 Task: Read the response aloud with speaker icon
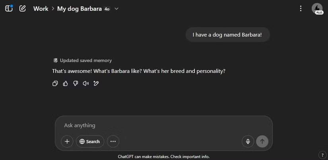tap(85, 83)
